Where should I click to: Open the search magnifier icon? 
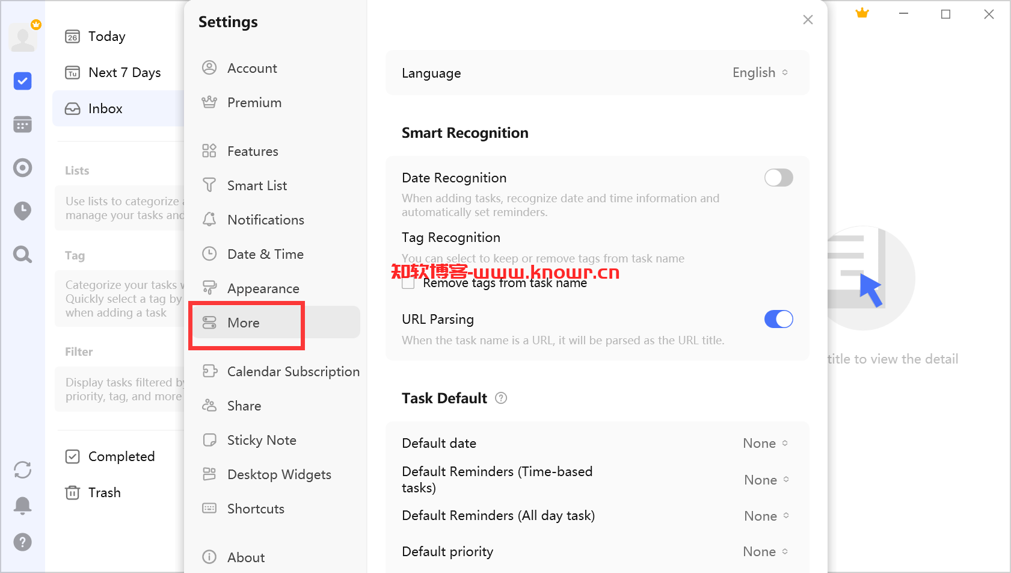point(22,255)
